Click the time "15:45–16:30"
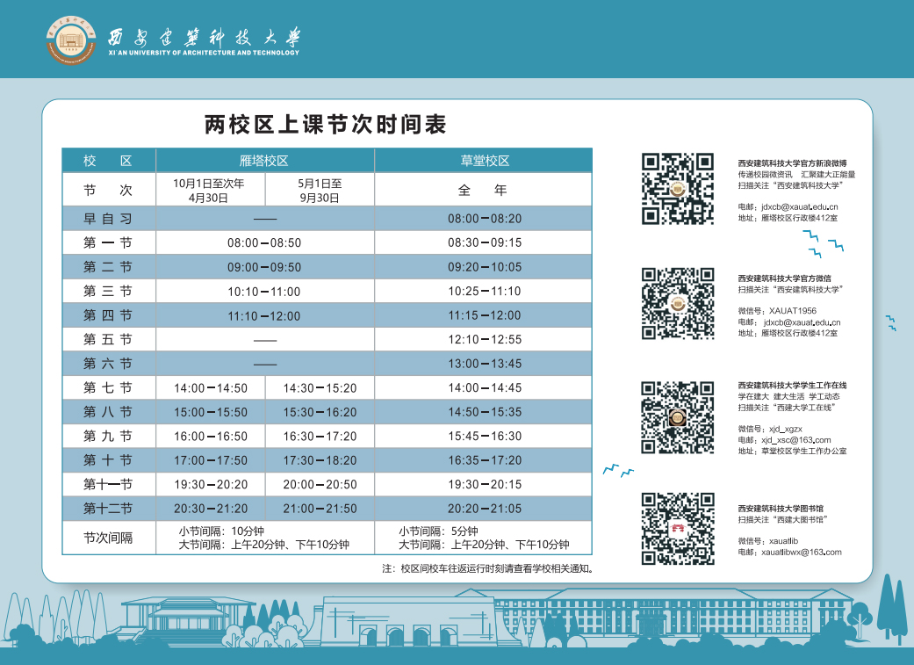Screen dimensions: 914x665 tap(485, 437)
